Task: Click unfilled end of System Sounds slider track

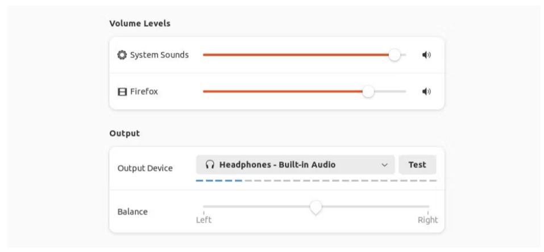Action: (404, 55)
